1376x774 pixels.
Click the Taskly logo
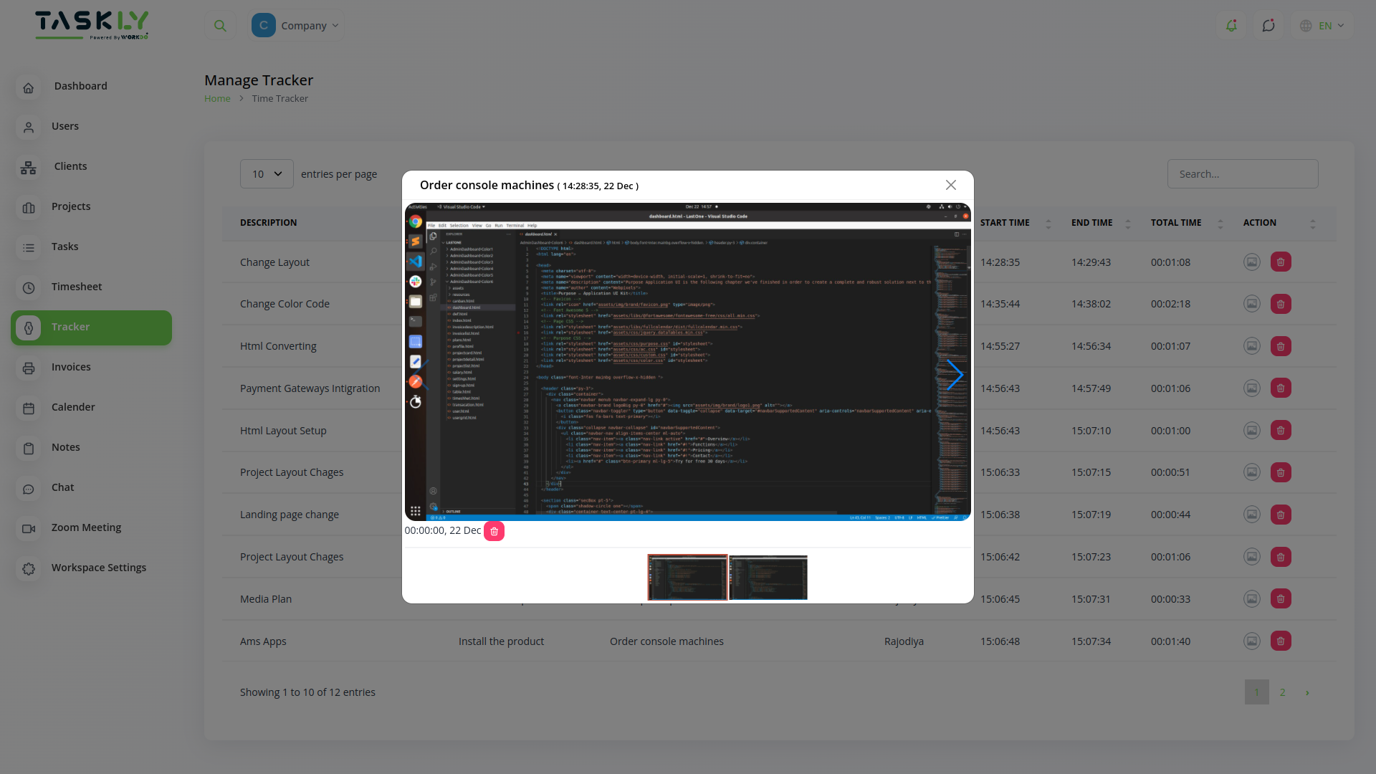(92, 24)
